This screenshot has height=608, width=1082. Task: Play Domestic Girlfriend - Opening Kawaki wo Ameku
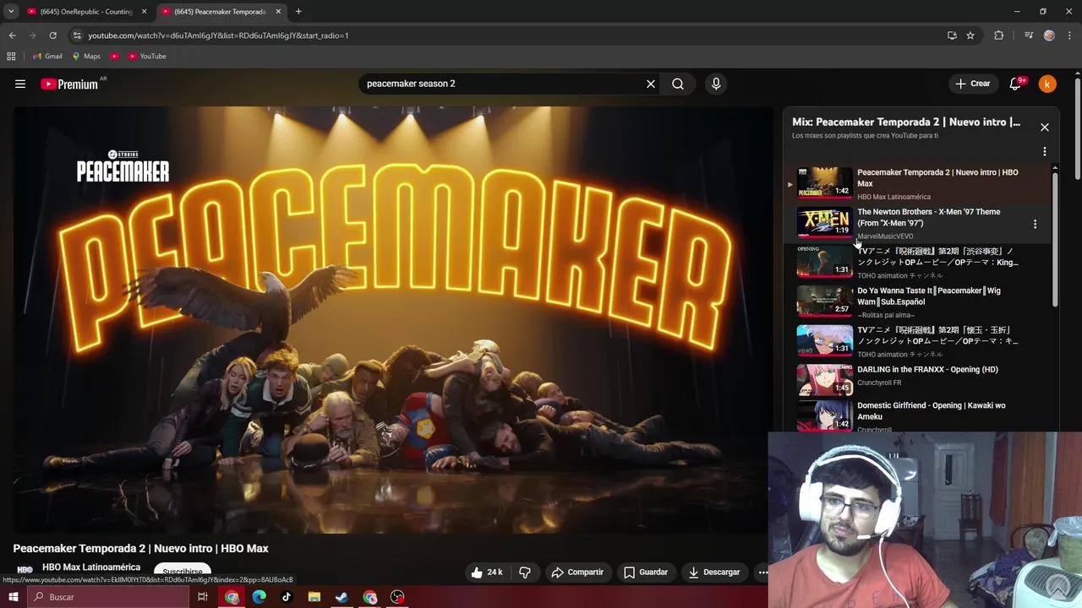[x=917, y=417]
